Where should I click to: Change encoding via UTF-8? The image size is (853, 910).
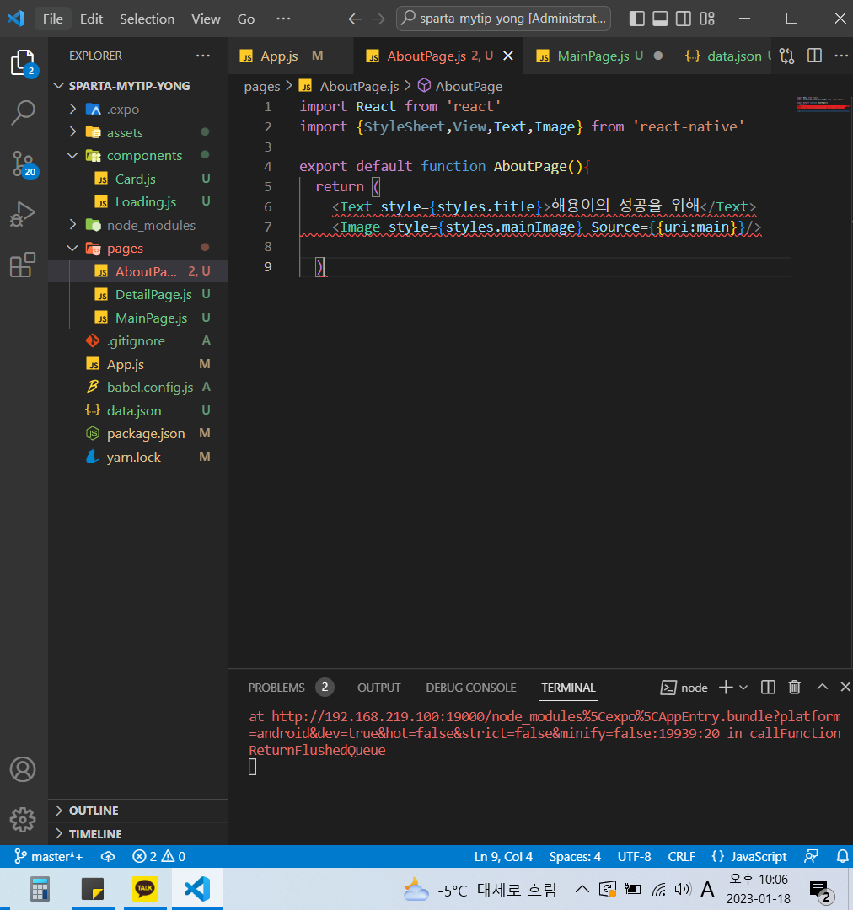coord(634,857)
